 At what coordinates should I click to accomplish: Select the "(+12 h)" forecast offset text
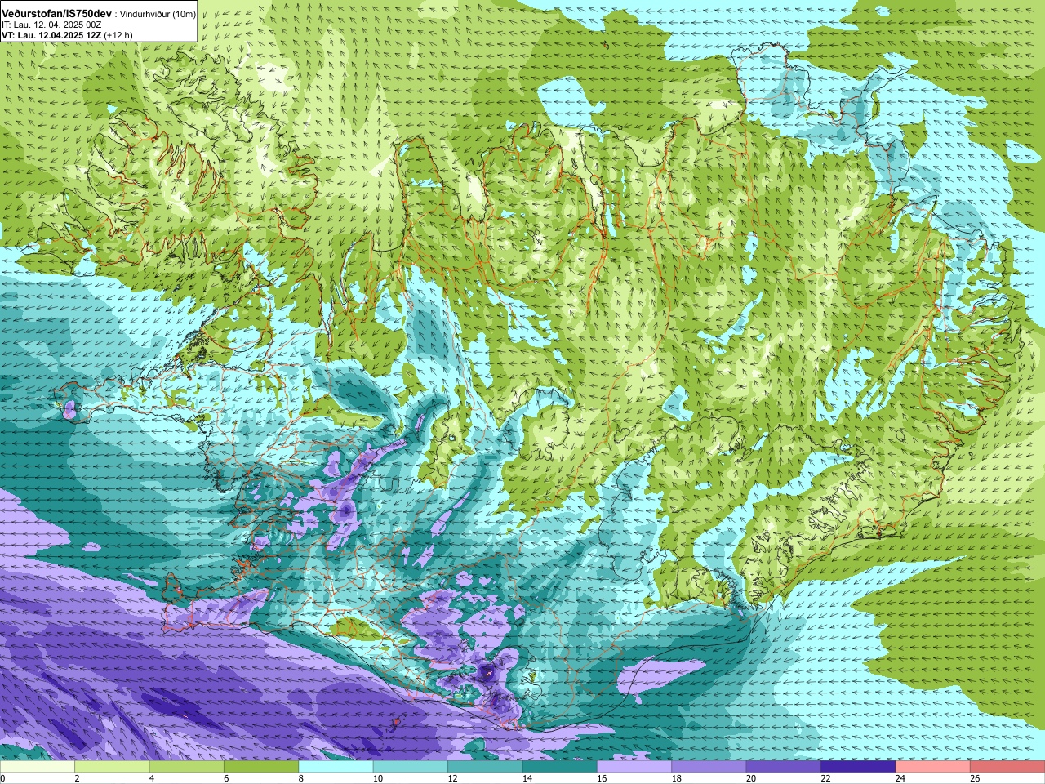point(119,35)
